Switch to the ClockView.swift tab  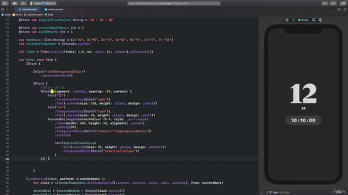click(x=28, y=10)
